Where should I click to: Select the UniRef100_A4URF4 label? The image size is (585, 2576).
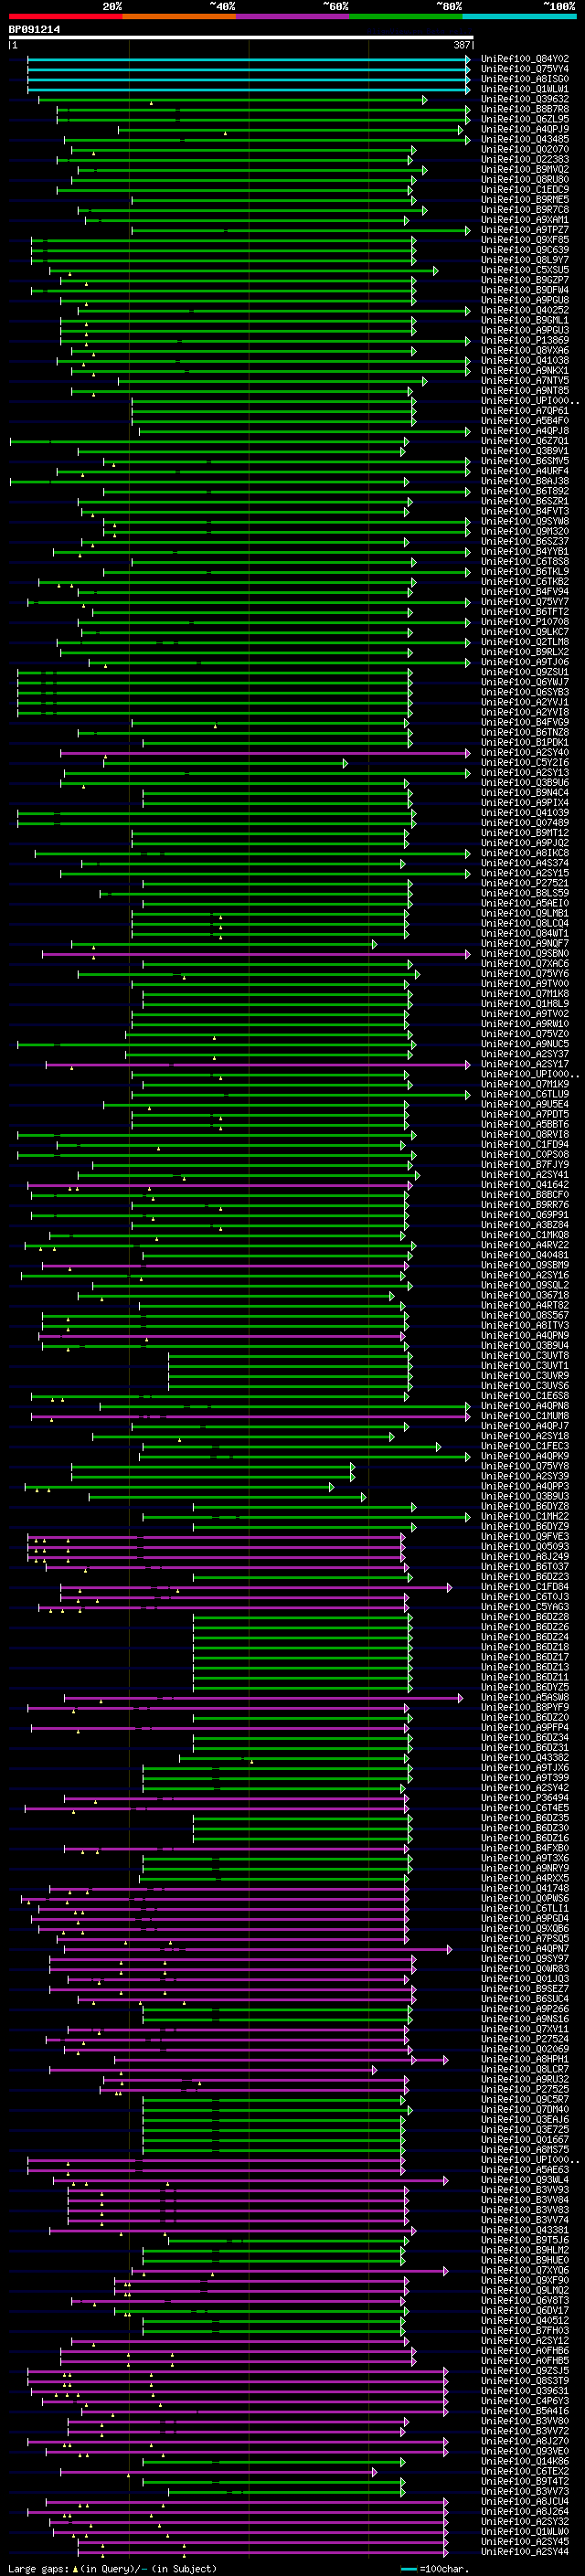525,471
